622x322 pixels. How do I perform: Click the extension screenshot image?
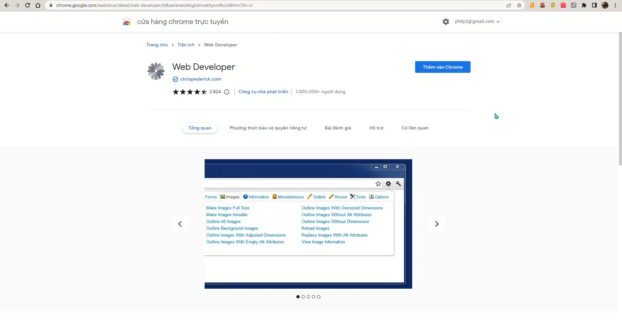308,224
